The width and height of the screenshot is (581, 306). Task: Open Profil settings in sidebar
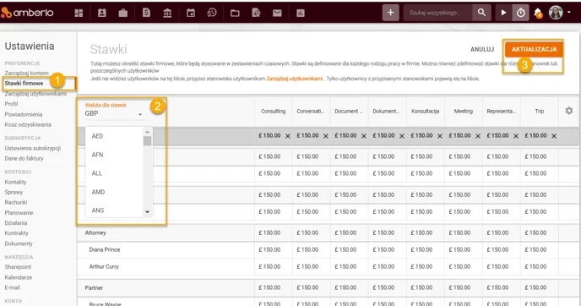coord(11,104)
